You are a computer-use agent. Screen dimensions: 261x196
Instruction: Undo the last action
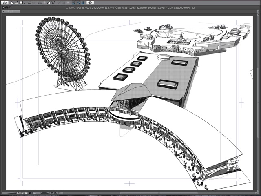(x=30, y=3)
